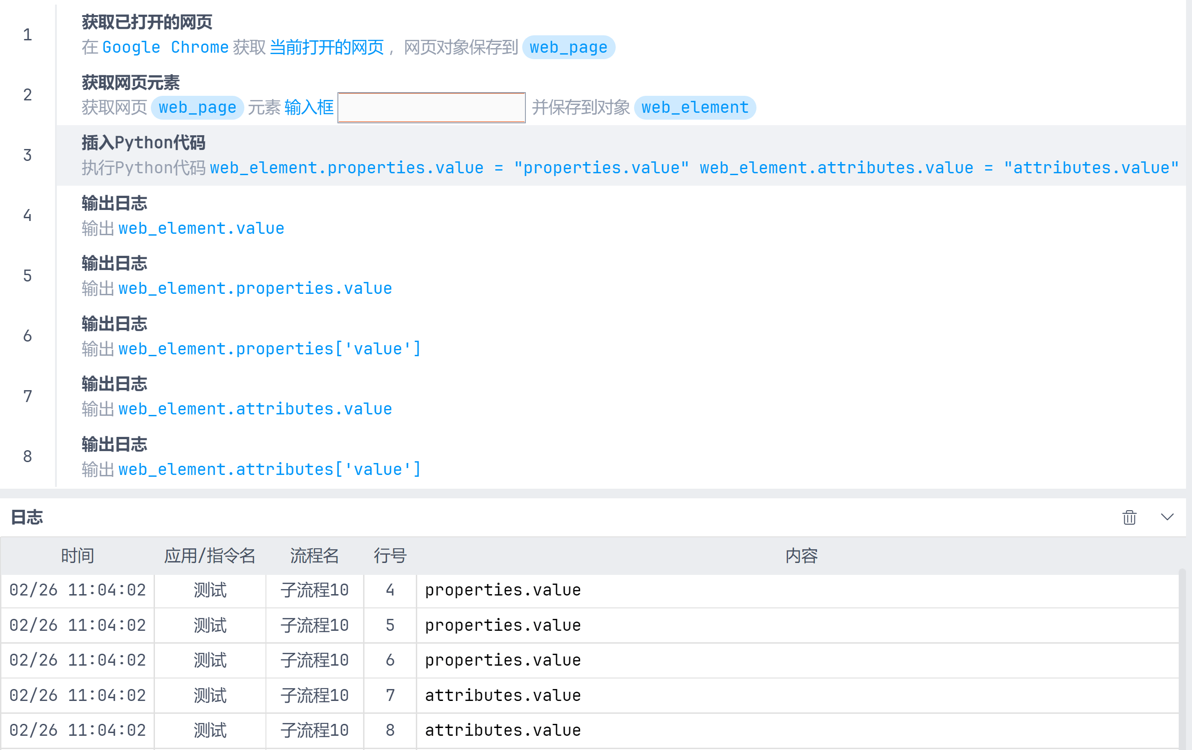Screen dimensions: 1192x750
Task: Click the web_page tag in step 2
Action: tap(197, 107)
